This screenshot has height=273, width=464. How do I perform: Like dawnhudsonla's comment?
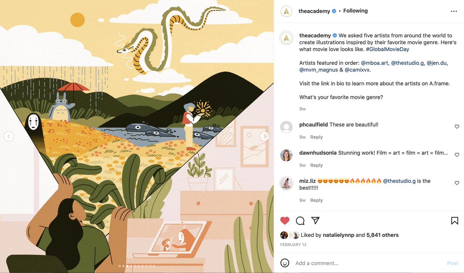(x=457, y=155)
